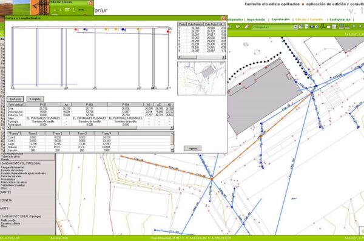Select 'Salida libre con aletas' in left panel
The image size is (364, 241).
(x=13, y=186)
